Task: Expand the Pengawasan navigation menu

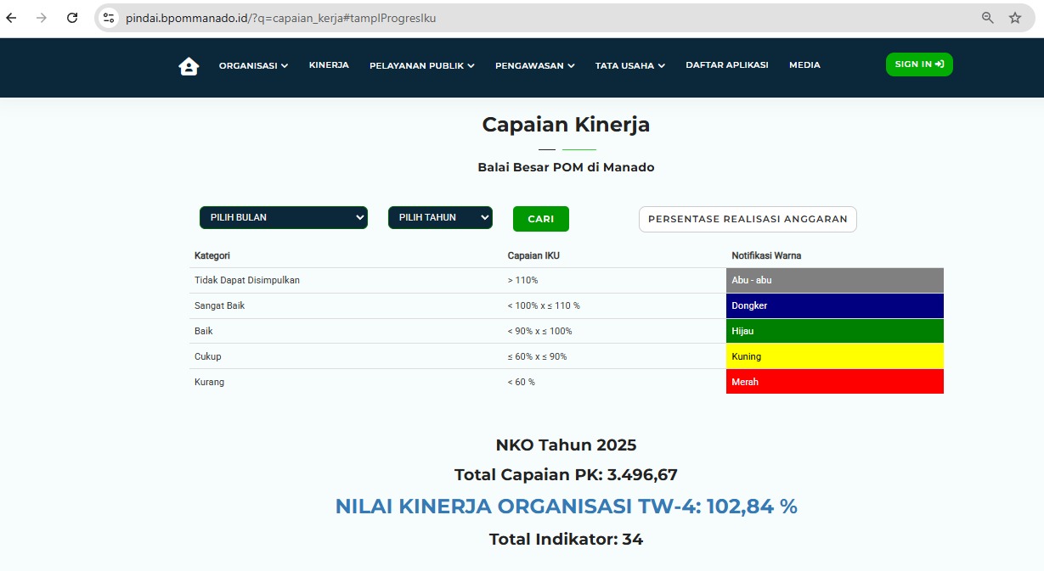Action: pos(534,65)
